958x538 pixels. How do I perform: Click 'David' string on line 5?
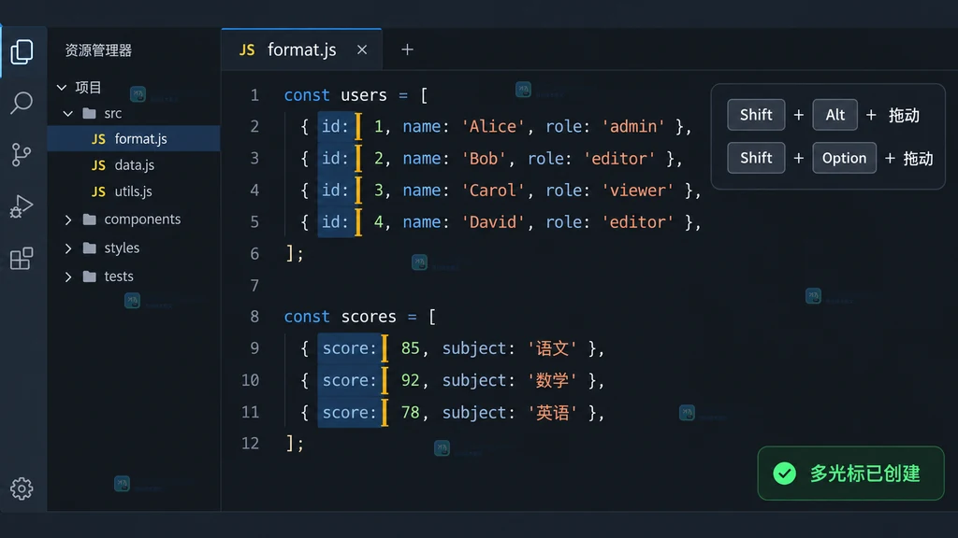click(492, 222)
